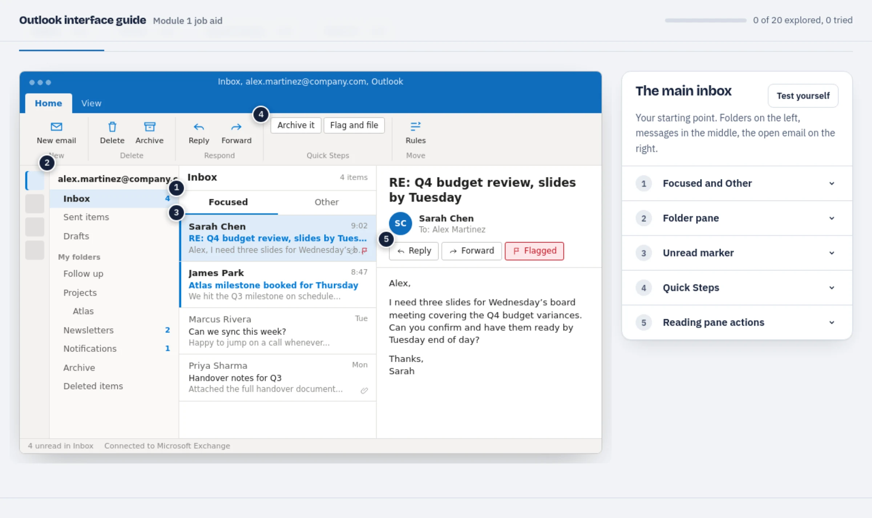The width and height of the screenshot is (872, 518).
Task: Open the Notifications folder
Action: pyautogui.click(x=114, y=349)
